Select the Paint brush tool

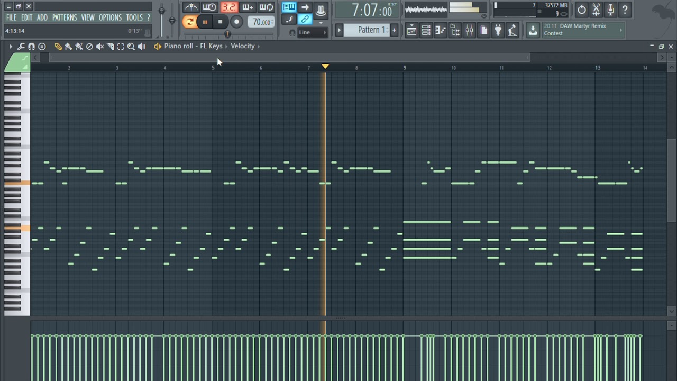point(69,47)
